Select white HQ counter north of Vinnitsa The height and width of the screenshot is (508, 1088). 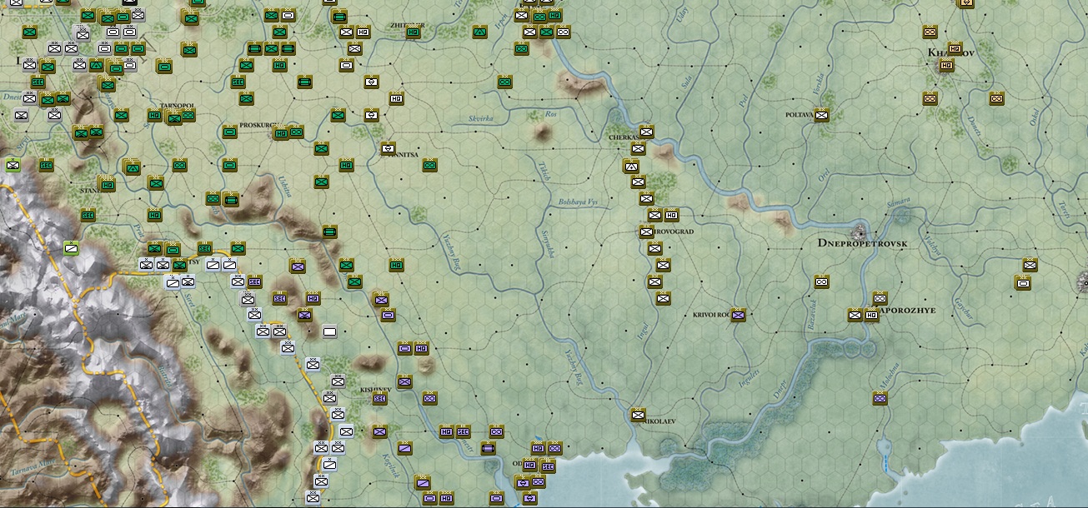pyautogui.click(x=396, y=99)
